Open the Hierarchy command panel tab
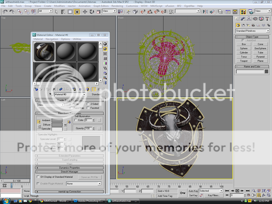Screen dimensions: 272x204 point(249,19)
